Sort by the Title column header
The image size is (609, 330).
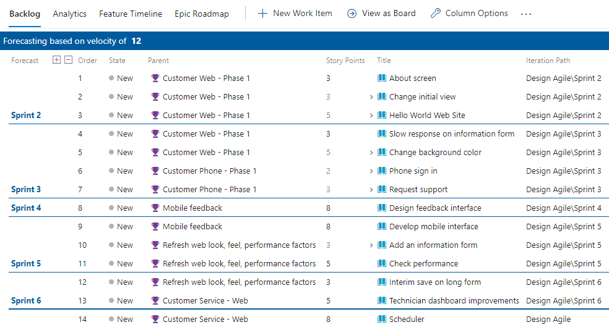point(384,61)
